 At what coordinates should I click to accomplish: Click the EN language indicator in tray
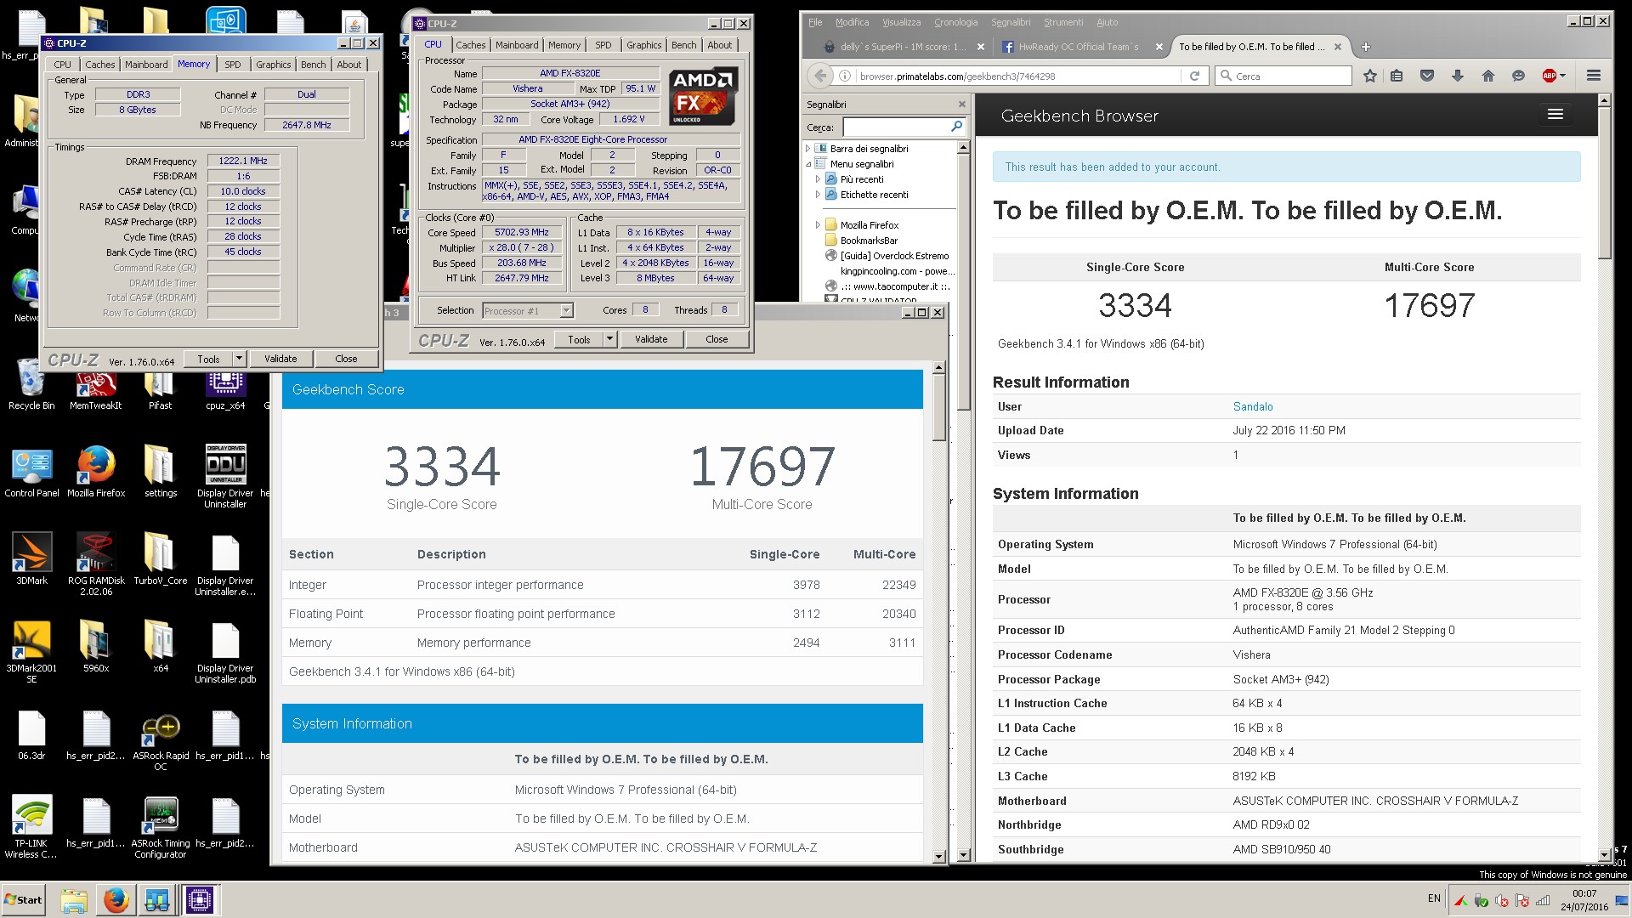pyautogui.click(x=1434, y=898)
